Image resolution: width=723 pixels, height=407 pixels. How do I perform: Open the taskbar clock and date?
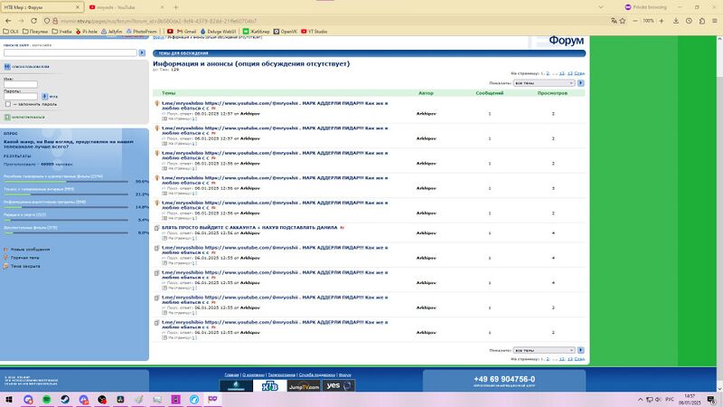tap(690, 400)
